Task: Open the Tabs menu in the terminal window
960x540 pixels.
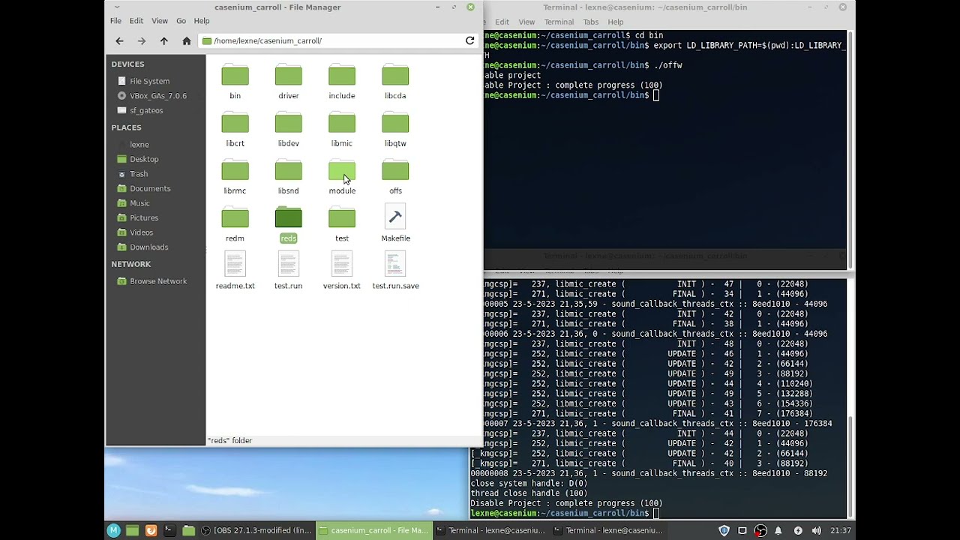Action: (590, 22)
